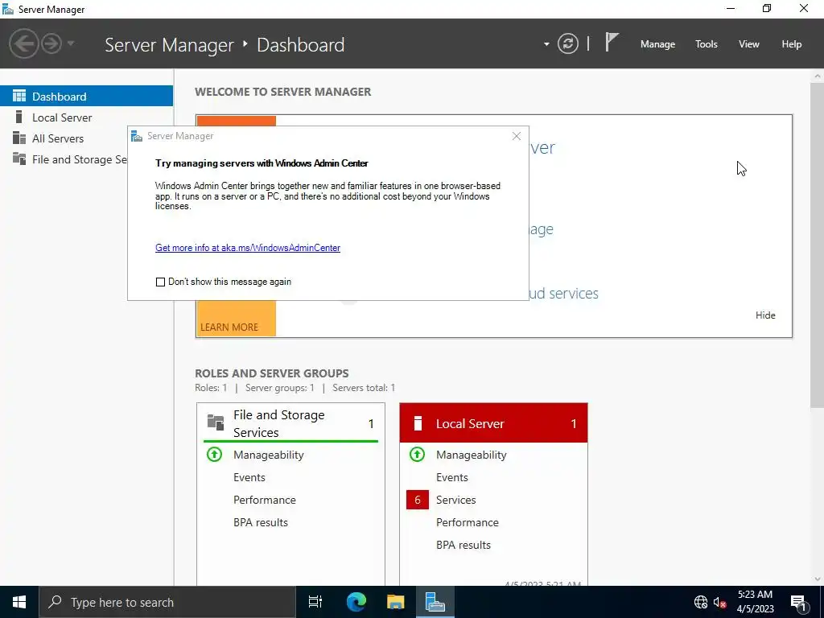Open the Action Center notification icon
Viewport: 824px width, 618px height.
tap(799, 602)
